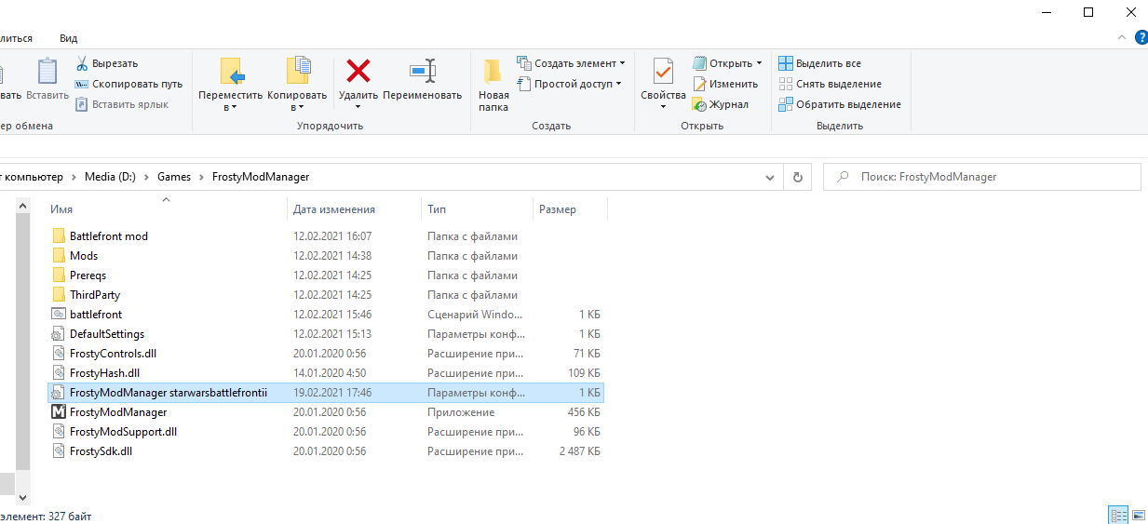
Task: Open the View (Вид) ribbon tab
Action: tap(69, 38)
